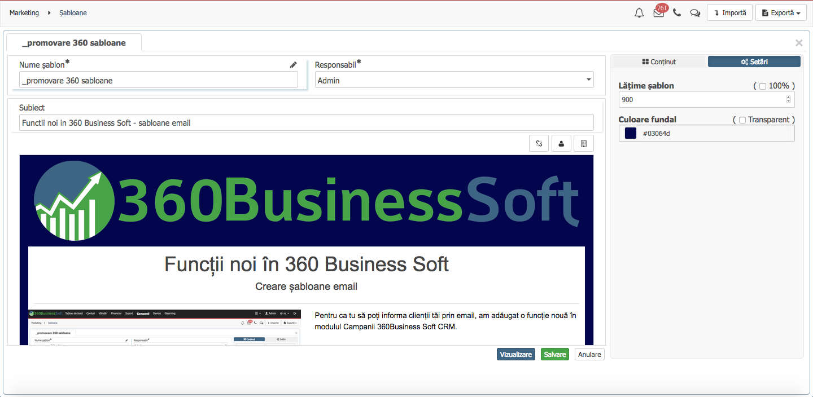
Task: Open the Responsabil Admin dropdown
Action: coord(454,80)
